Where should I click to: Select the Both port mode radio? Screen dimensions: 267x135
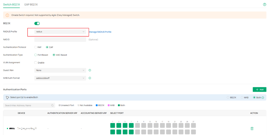point(254,98)
